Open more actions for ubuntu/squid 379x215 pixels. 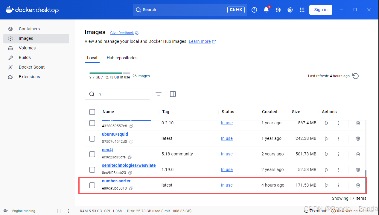(339, 139)
